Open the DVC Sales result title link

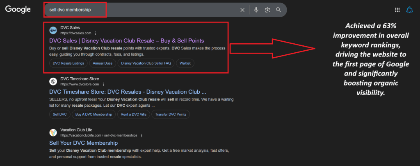click(126, 40)
